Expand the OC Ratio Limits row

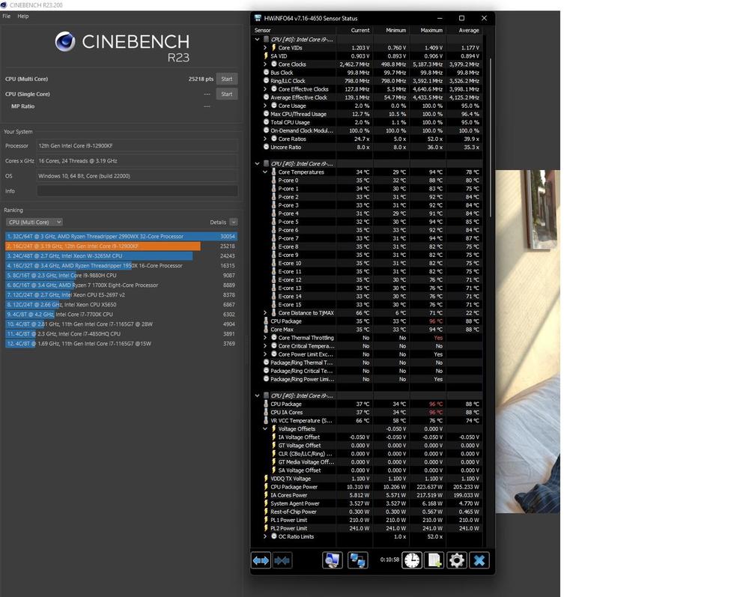pos(265,536)
